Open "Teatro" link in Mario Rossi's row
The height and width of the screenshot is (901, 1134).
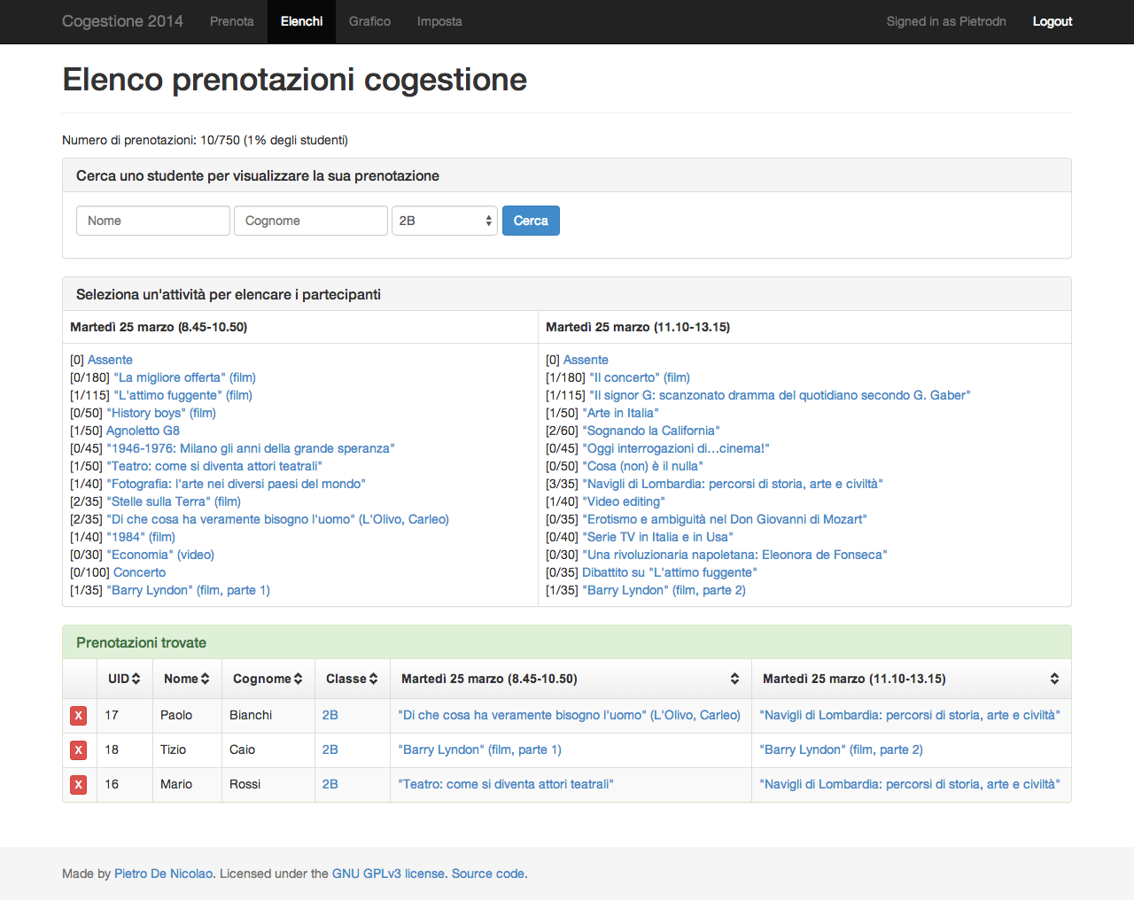506,784
